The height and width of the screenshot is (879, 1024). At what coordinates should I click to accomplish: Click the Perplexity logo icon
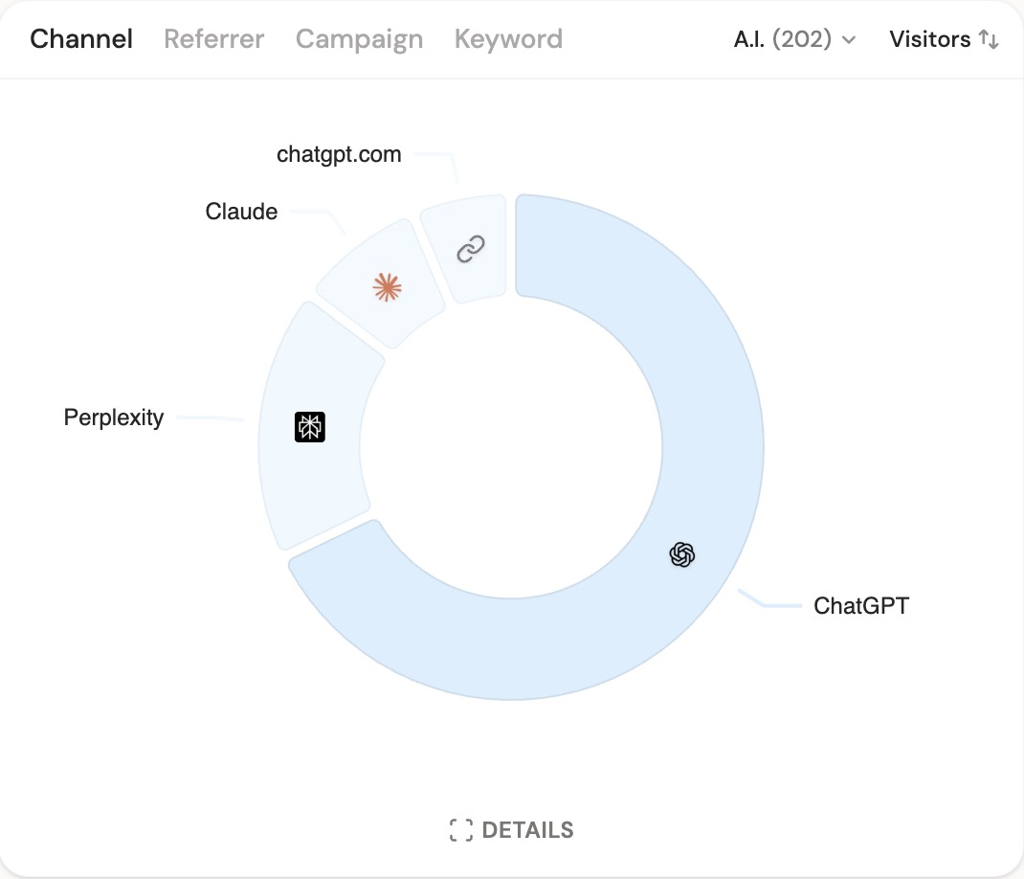point(309,427)
